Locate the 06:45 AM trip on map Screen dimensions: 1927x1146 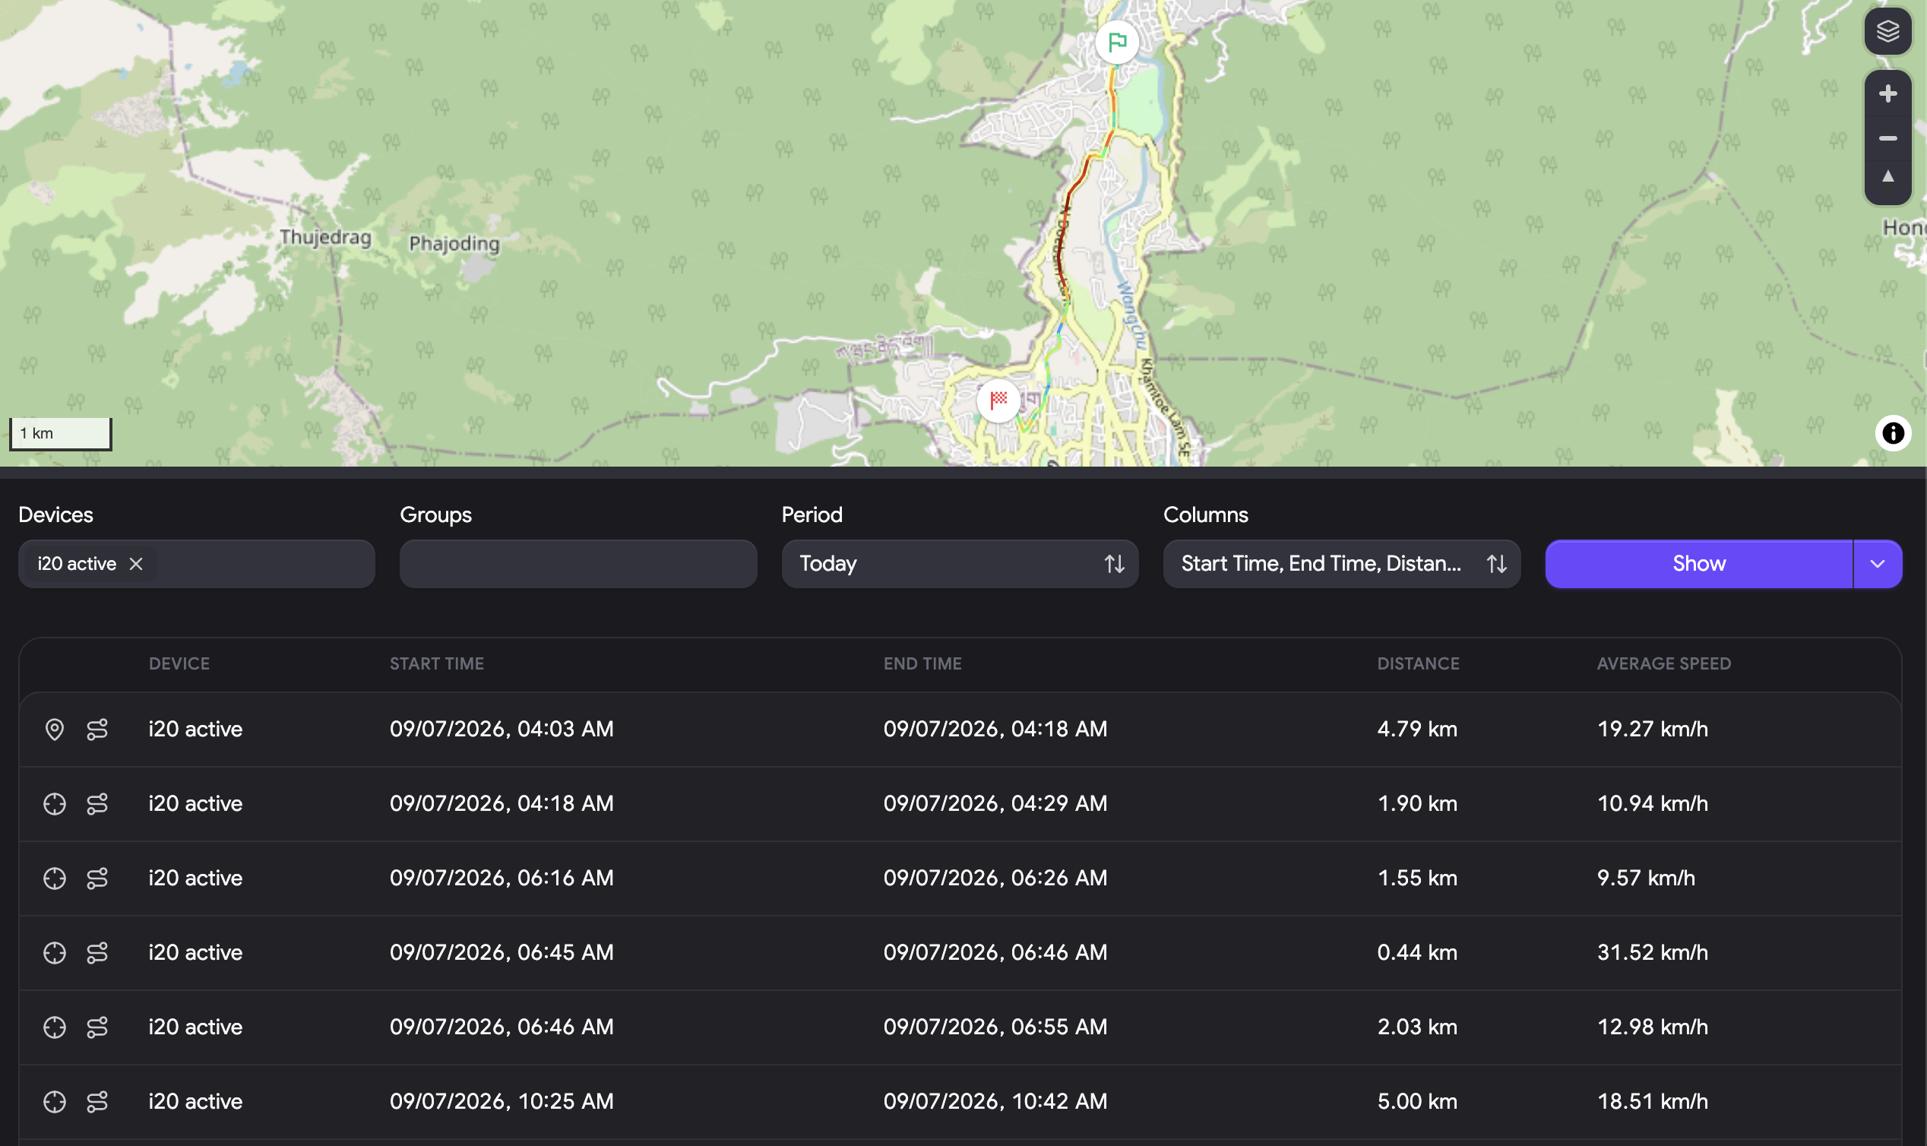(x=54, y=953)
